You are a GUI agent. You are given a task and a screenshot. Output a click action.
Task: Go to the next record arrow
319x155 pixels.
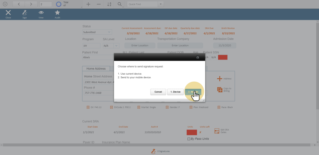[31, 4]
